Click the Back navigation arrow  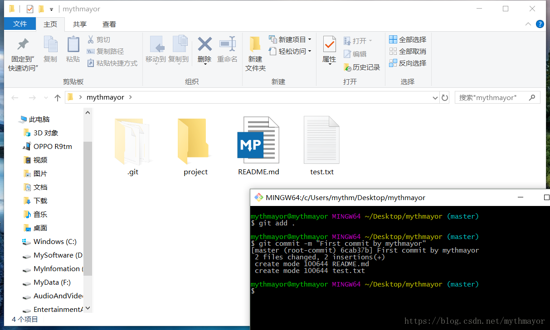pos(15,98)
